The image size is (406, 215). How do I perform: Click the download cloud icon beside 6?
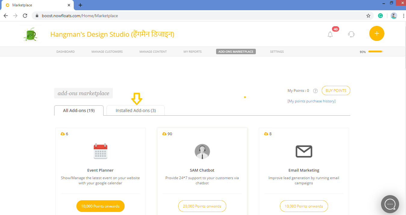(x=63, y=134)
